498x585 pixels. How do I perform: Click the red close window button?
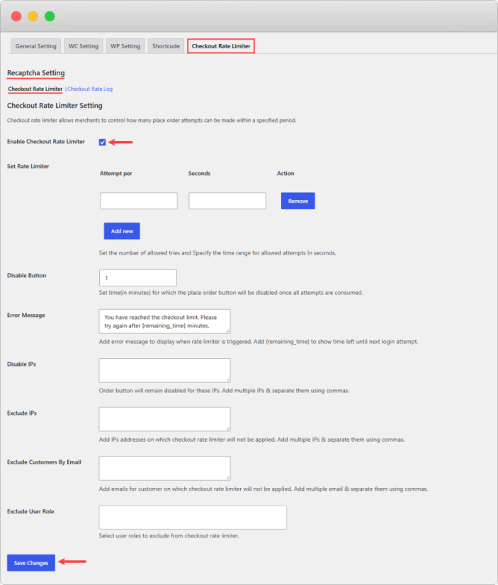16,16
